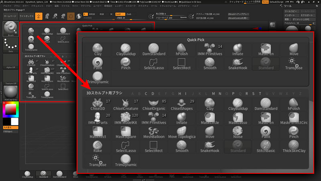Image resolution: width=321 pixels, height=181 pixels.
Task: Select the Move Topologica brush
Action: pos(182,133)
